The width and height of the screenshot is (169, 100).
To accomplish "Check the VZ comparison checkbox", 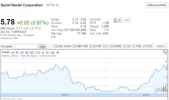I will [x=125, y=46].
